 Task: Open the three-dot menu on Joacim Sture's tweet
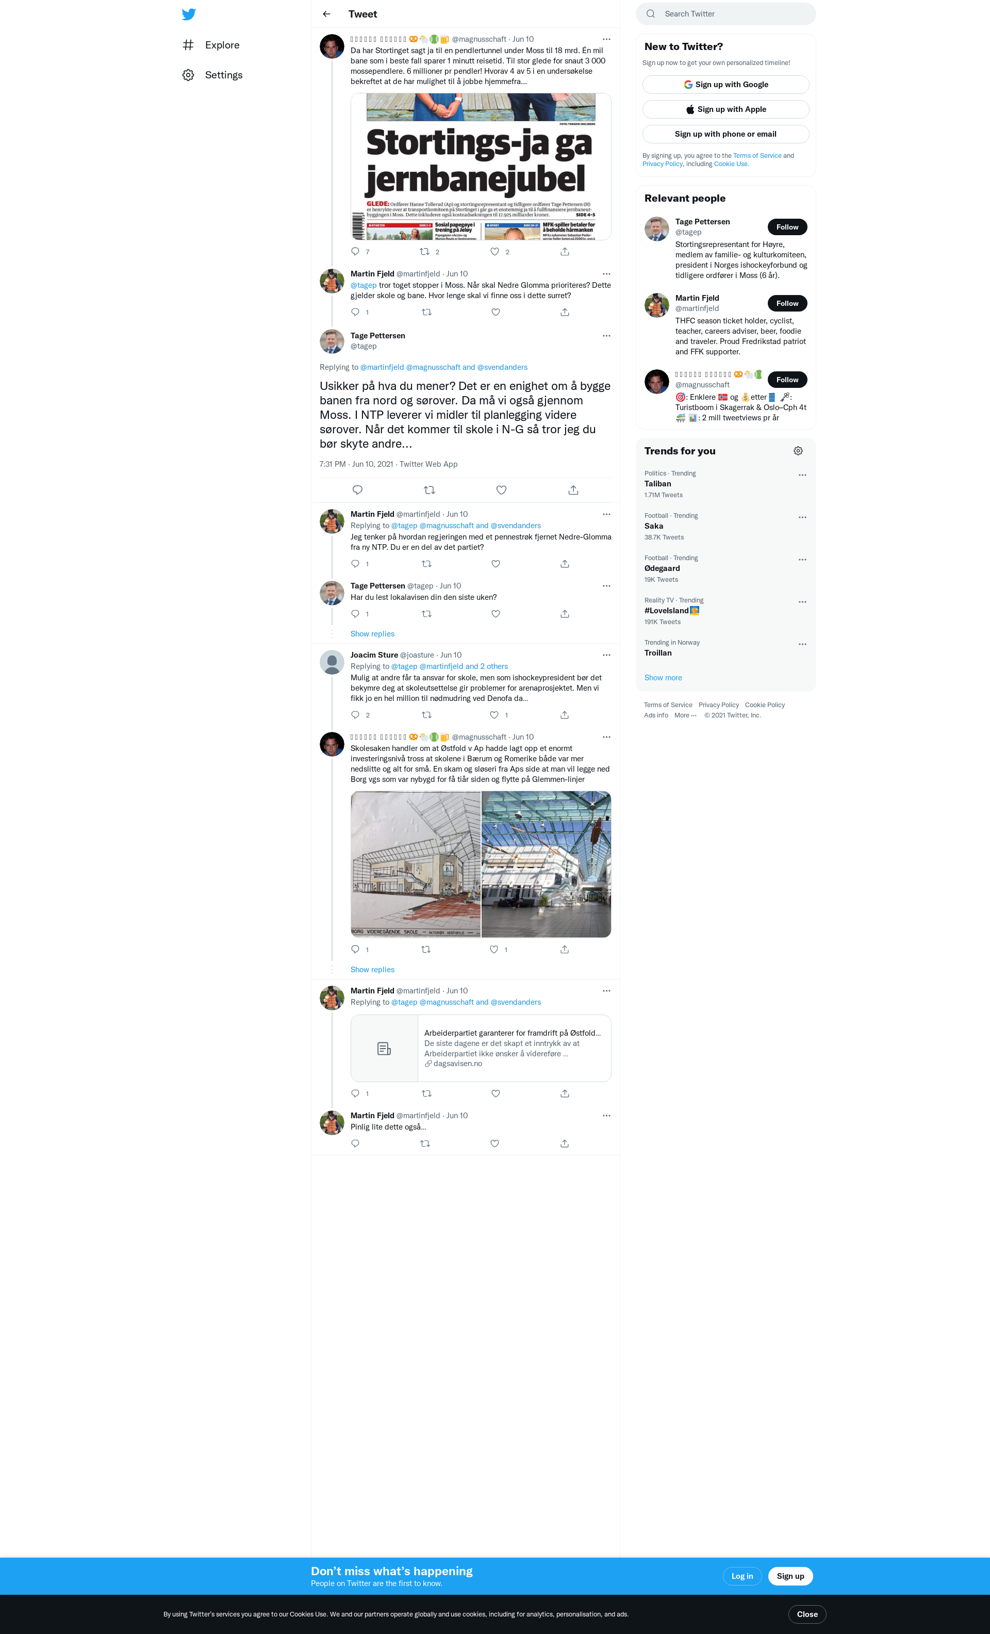tap(606, 655)
